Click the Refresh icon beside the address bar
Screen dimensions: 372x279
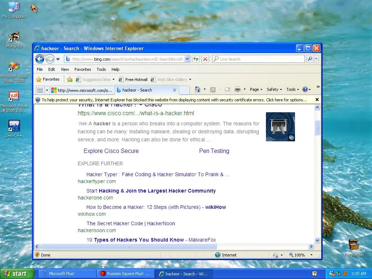click(196, 59)
